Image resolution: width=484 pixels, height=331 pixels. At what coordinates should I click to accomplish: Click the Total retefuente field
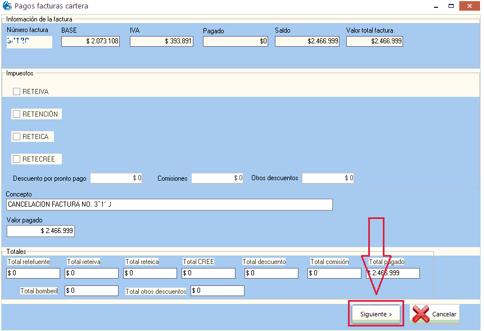point(33,274)
